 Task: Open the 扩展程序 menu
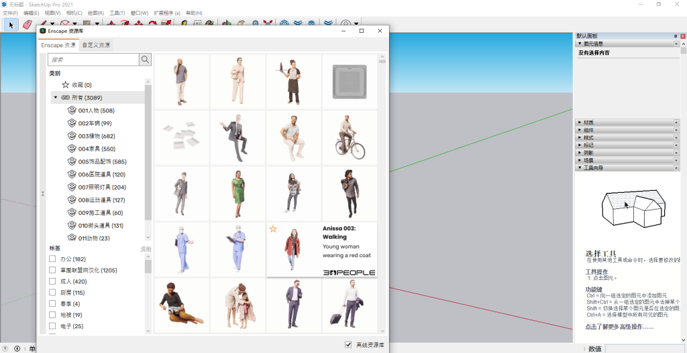click(167, 13)
